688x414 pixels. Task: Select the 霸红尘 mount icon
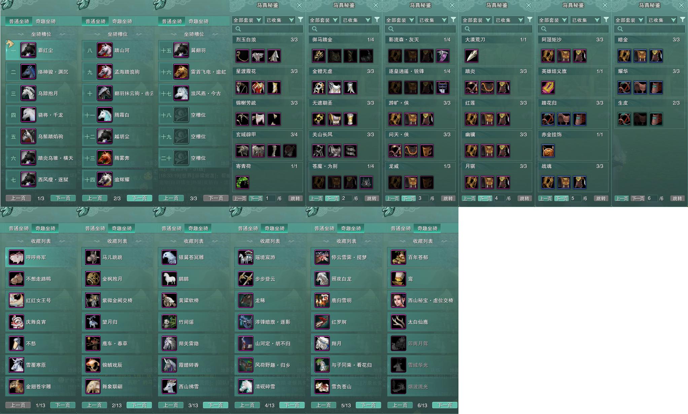point(28,50)
